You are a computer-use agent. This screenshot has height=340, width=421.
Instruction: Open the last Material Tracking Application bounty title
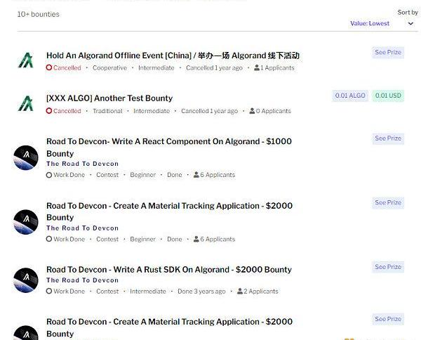point(169,327)
